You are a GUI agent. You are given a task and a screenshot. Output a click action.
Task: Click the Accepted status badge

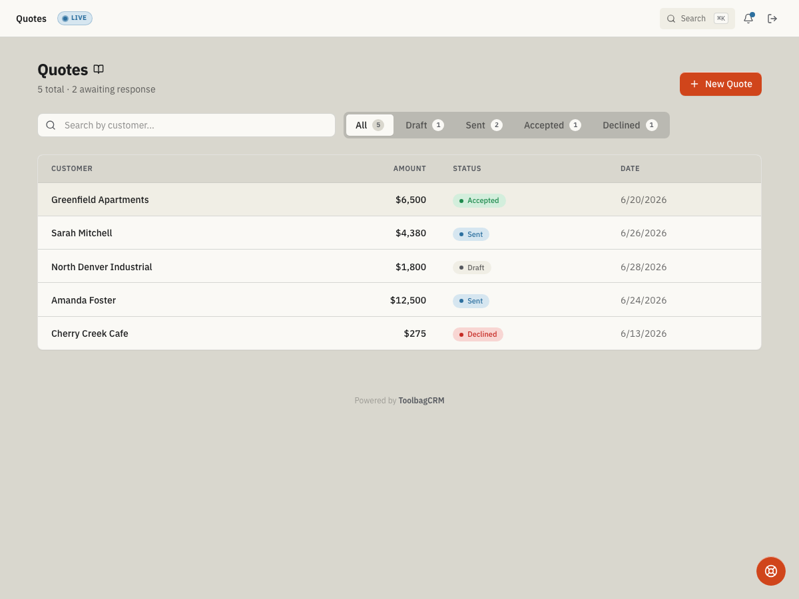479,200
